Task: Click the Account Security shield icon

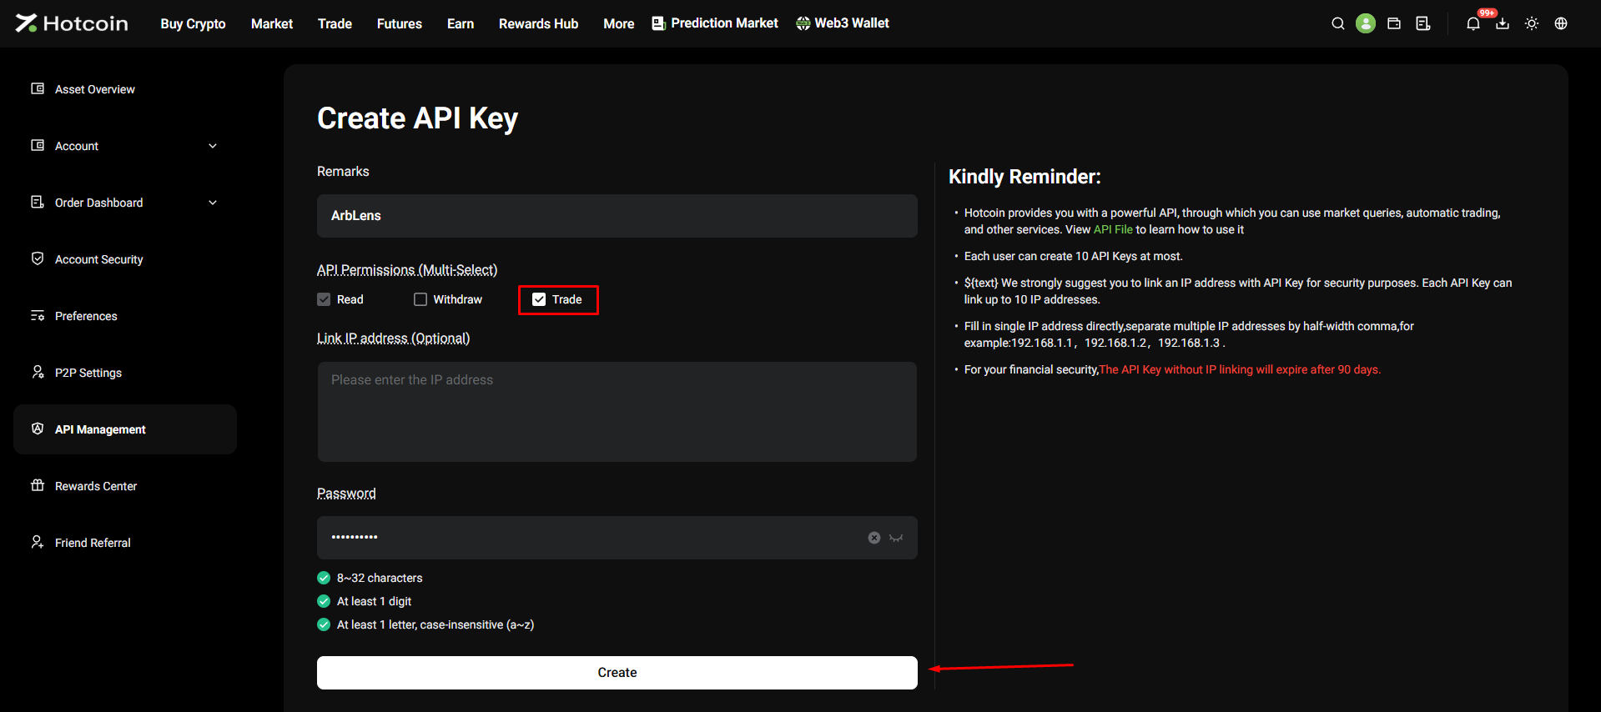Action: (38, 258)
